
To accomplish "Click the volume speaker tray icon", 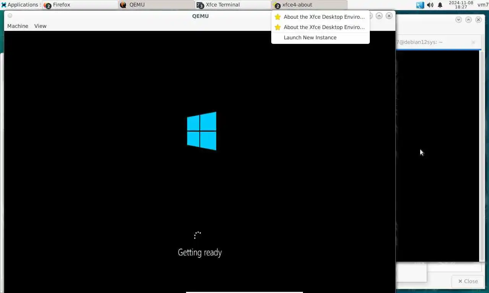I will 430,5.
